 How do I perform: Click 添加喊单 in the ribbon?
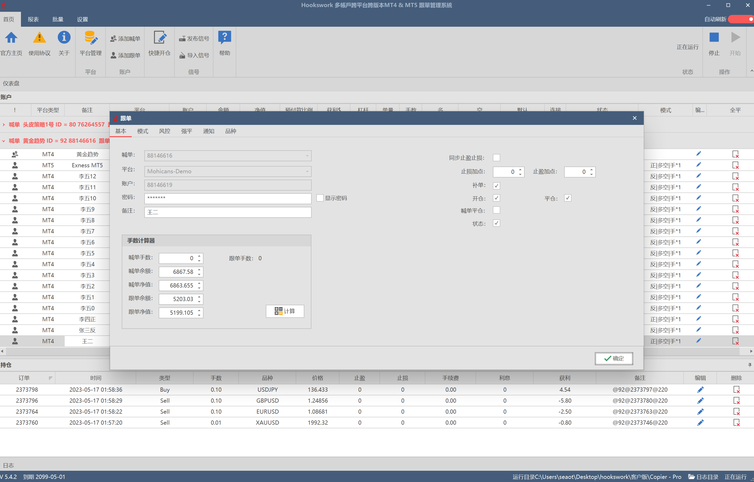pos(125,38)
